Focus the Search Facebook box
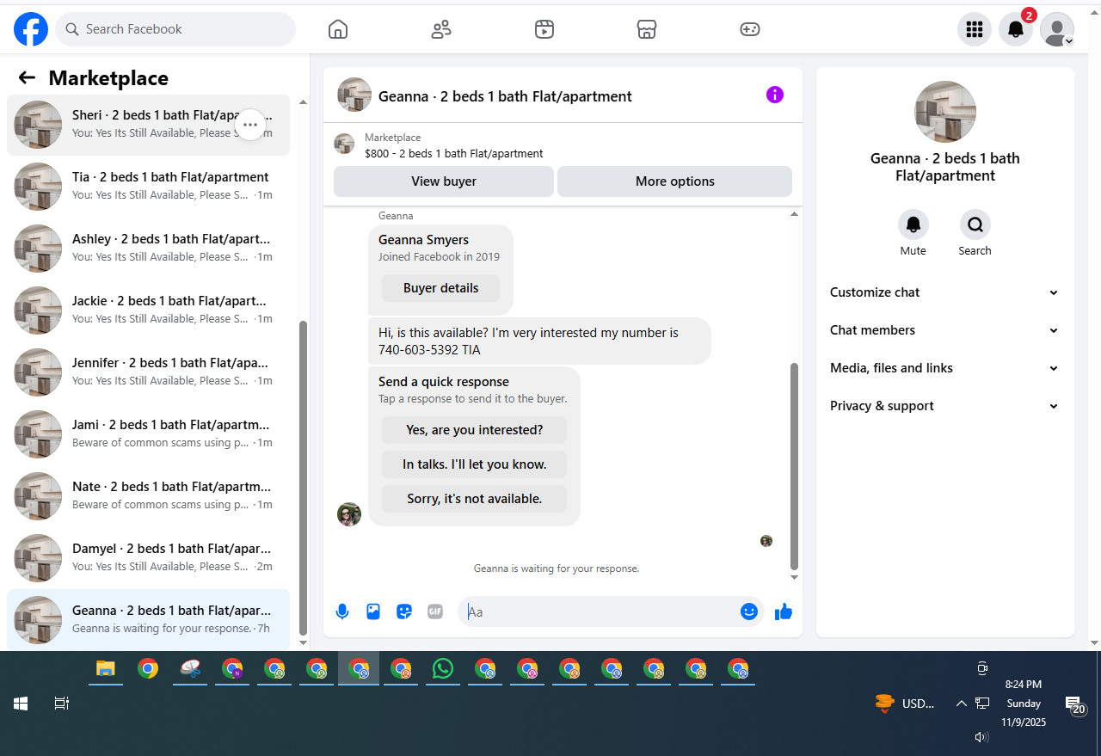Viewport: 1101px width, 756px height. (x=175, y=29)
